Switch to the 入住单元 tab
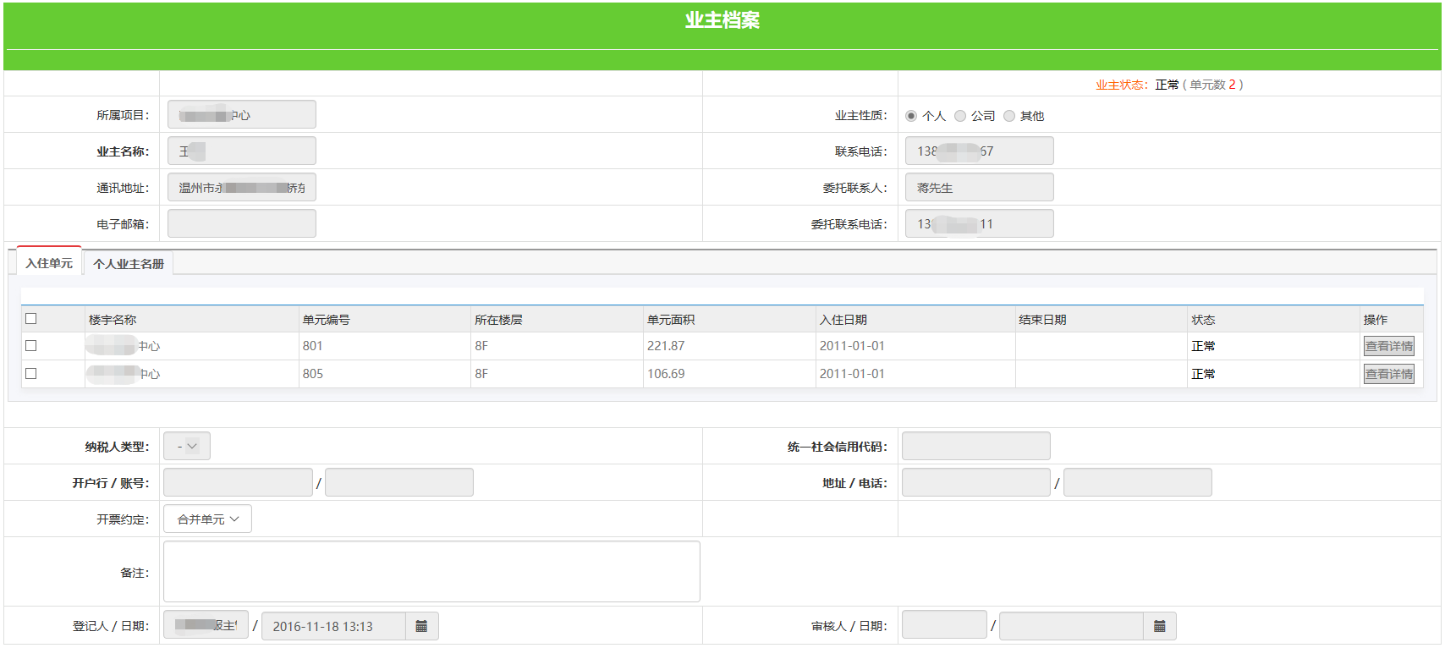This screenshot has height=648, width=1445. [x=49, y=263]
